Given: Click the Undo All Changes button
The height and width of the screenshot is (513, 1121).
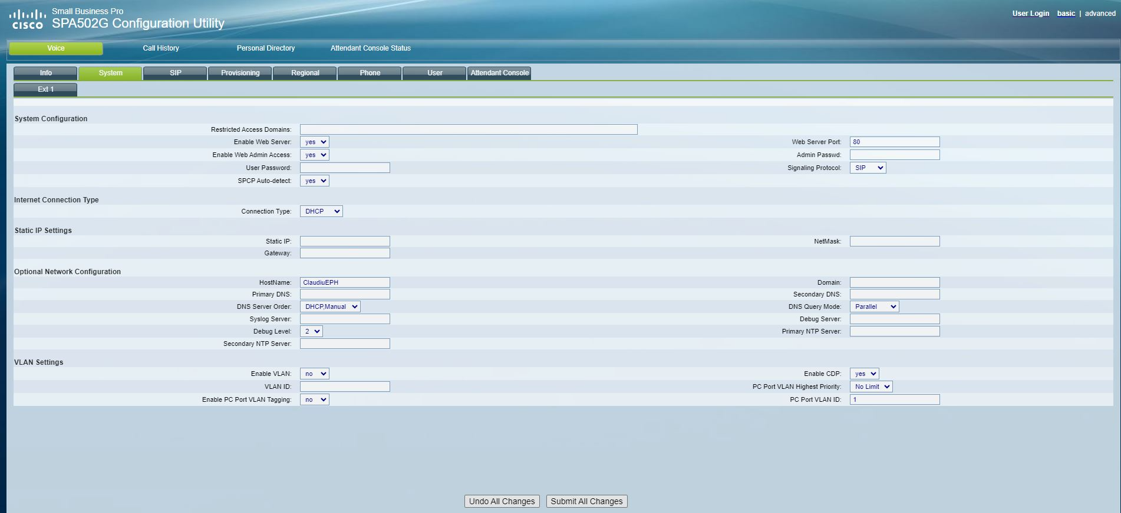Looking at the screenshot, I should point(502,501).
